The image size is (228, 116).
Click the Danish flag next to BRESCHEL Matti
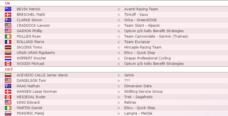pyautogui.click(x=8, y=14)
